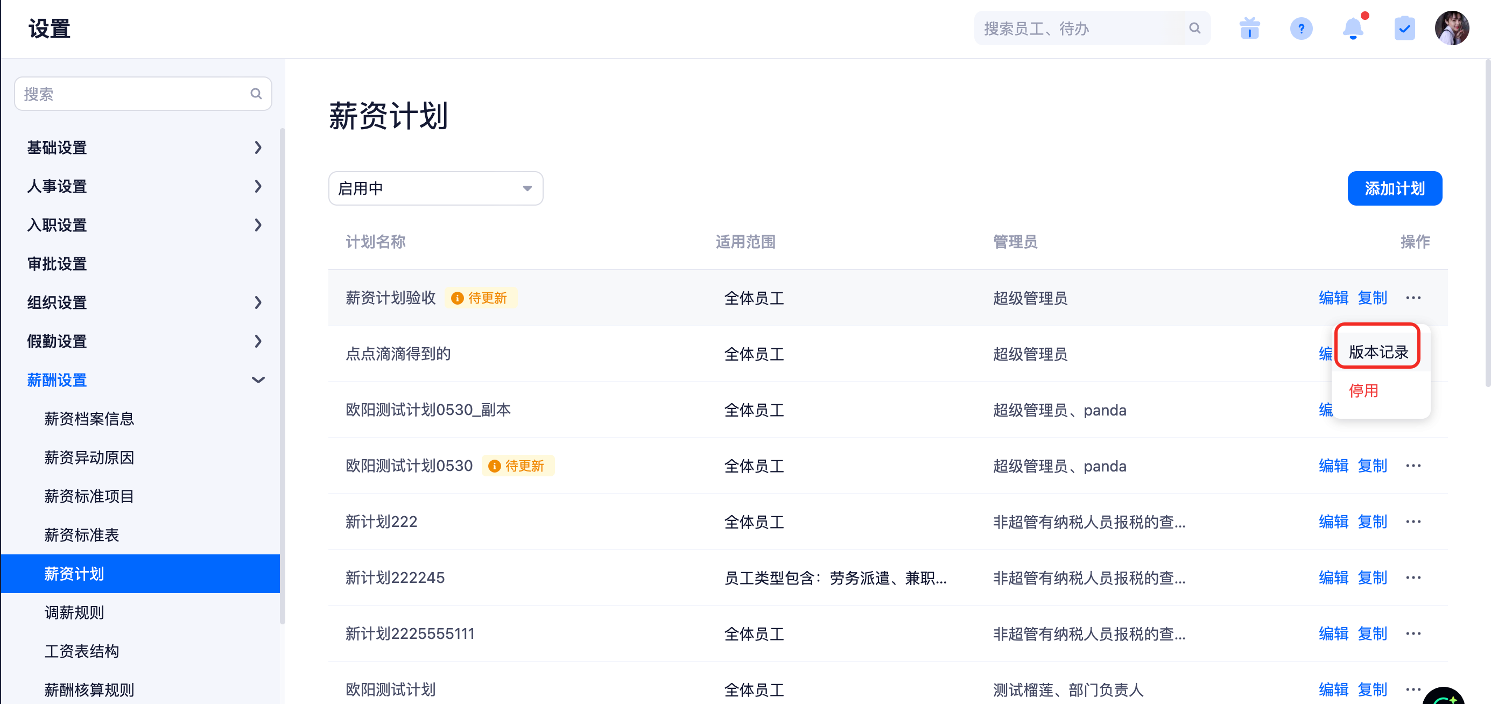Click the 添加计划 button

point(1394,188)
